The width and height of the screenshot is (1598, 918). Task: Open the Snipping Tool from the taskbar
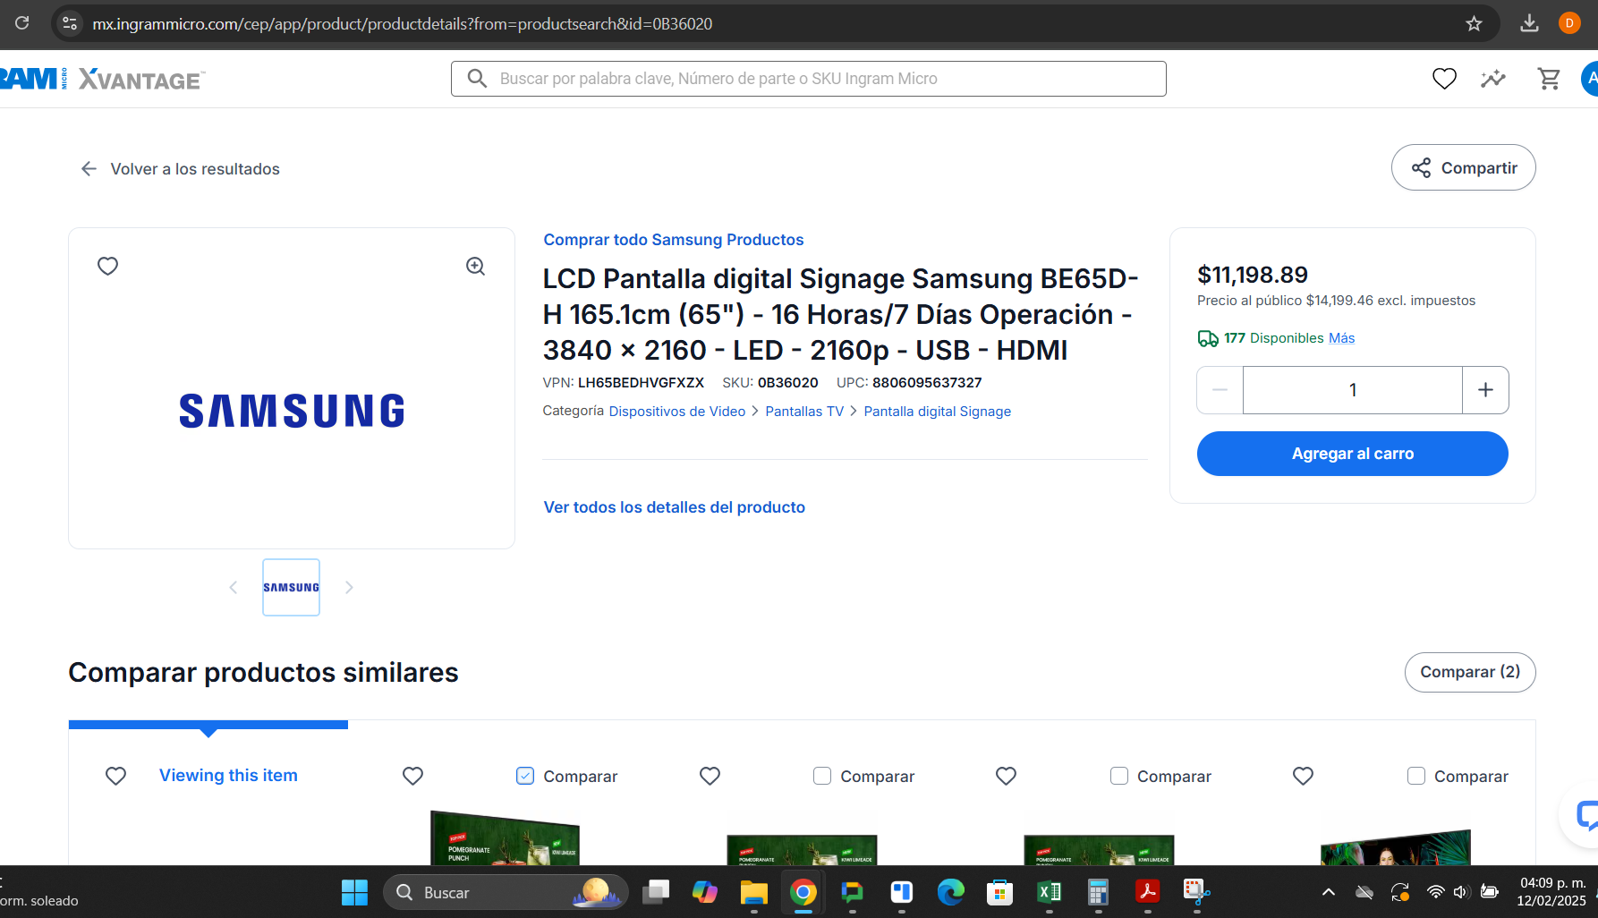click(x=1196, y=892)
